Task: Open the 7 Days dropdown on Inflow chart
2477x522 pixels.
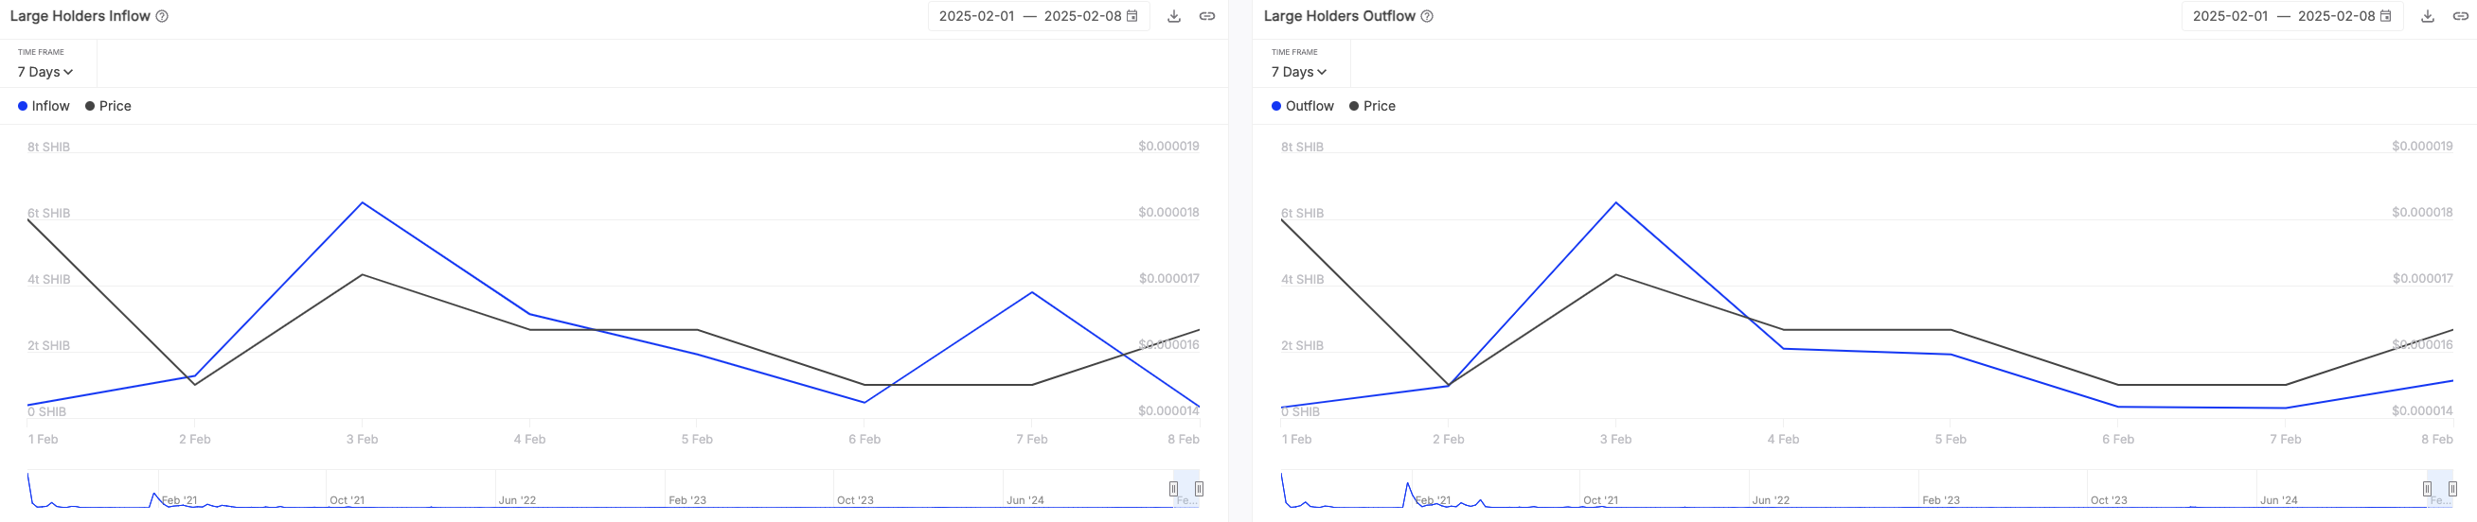Action: point(45,72)
